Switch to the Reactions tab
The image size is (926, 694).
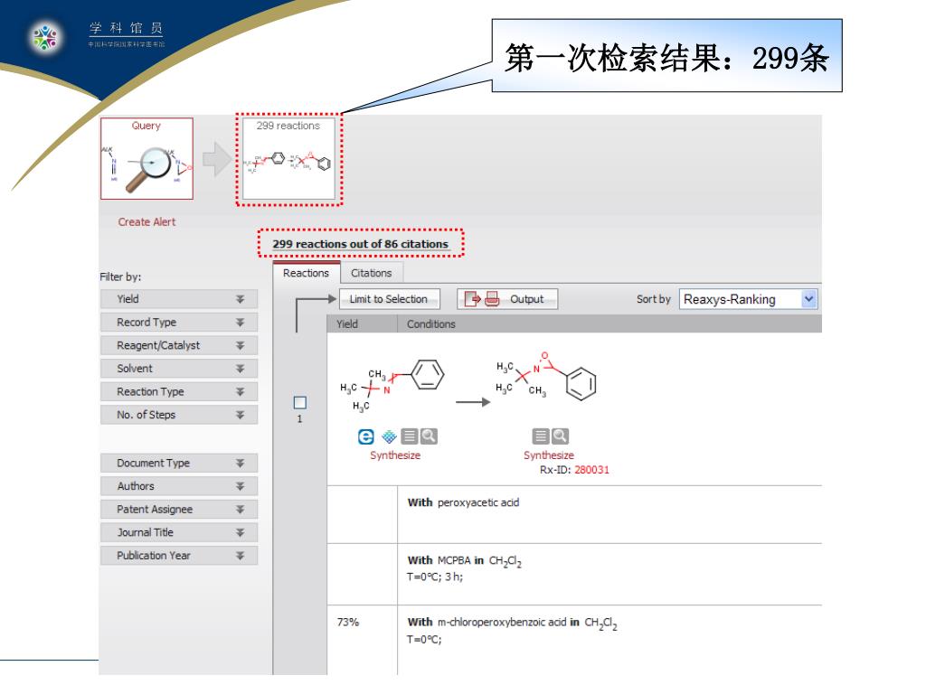(x=306, y=273)
